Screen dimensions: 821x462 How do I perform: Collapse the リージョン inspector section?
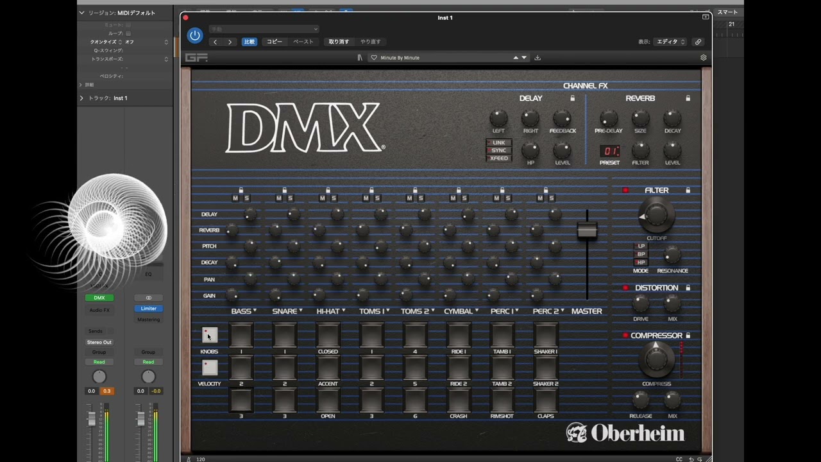pyautogui.click(x=81, y=13)
